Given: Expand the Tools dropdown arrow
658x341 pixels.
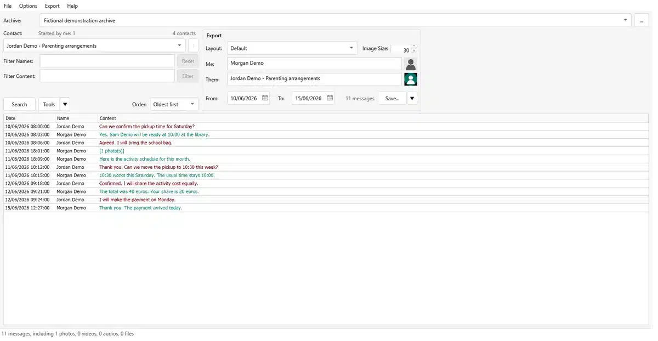Looking at the screenshot, I should (x=65, y=104).
